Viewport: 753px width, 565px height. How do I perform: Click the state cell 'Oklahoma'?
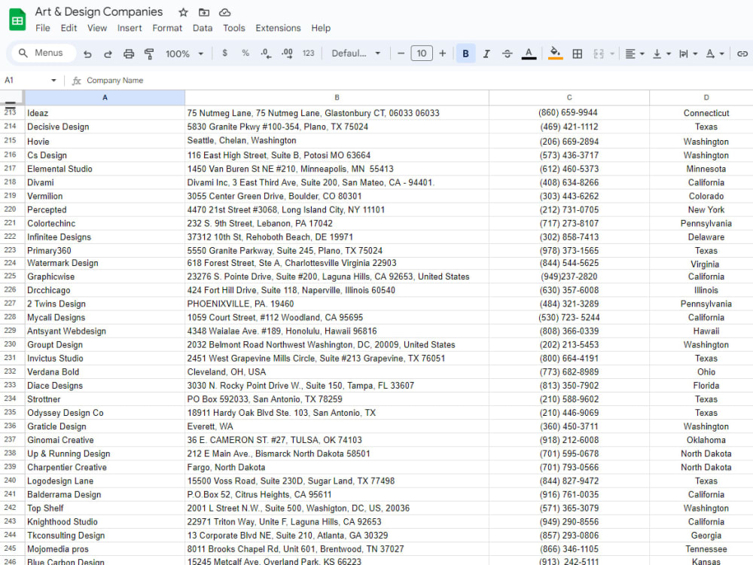click(x=701, y=440)
